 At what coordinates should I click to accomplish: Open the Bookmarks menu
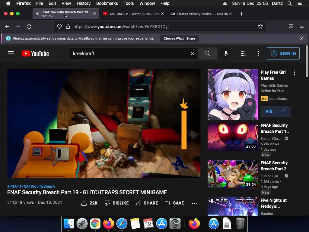coord(107,3)
